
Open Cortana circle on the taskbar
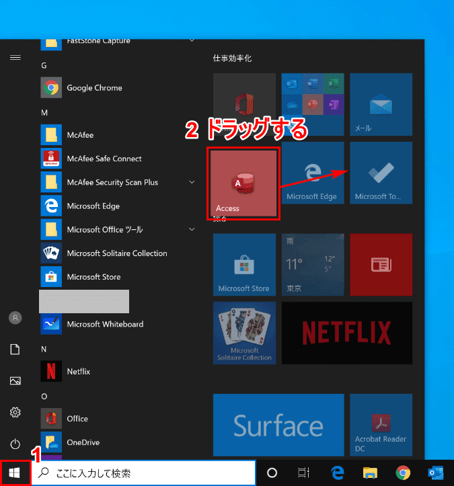tap(272, 473)
